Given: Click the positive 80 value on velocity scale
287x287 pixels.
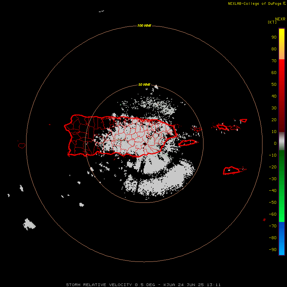Looking at the screenshot, I should click(274, 49).
